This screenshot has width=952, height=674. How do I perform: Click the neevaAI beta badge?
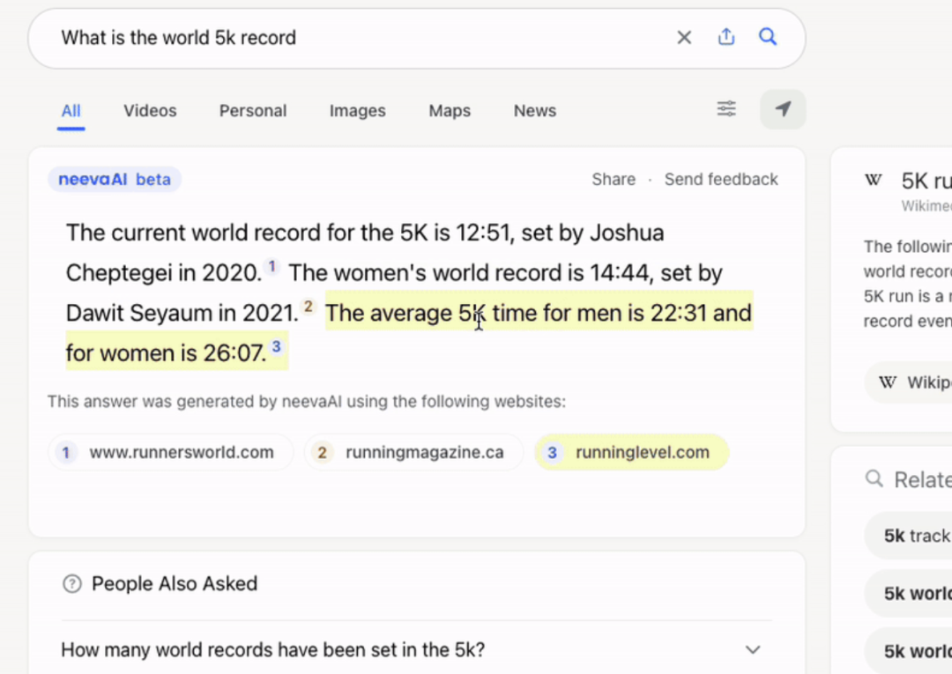[115, 180]
